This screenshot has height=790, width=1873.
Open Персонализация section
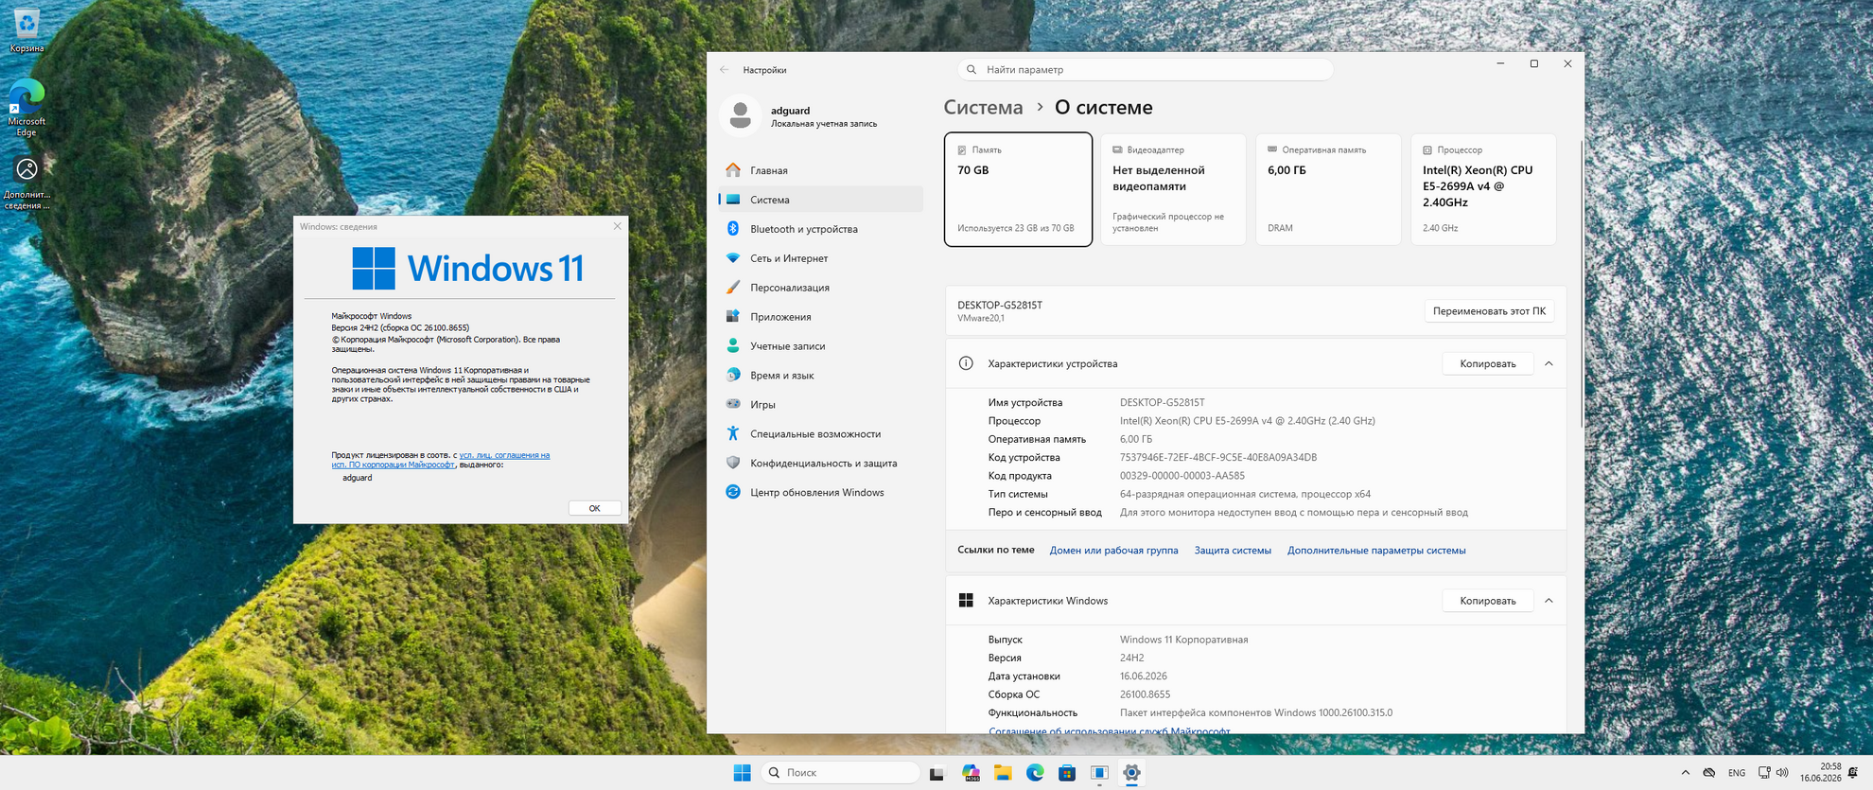tap(820, 288)
